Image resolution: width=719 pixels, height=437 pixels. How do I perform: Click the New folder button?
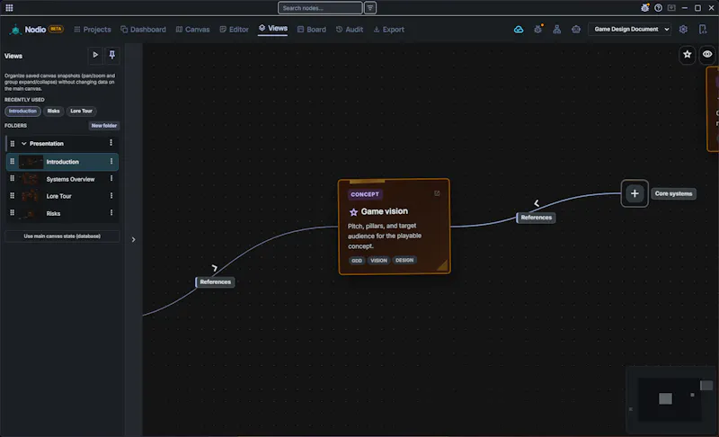click(103, 126)
